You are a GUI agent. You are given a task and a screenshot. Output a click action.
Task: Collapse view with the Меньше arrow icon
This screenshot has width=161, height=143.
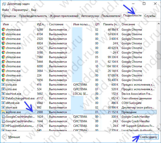[x=4, y=137]
